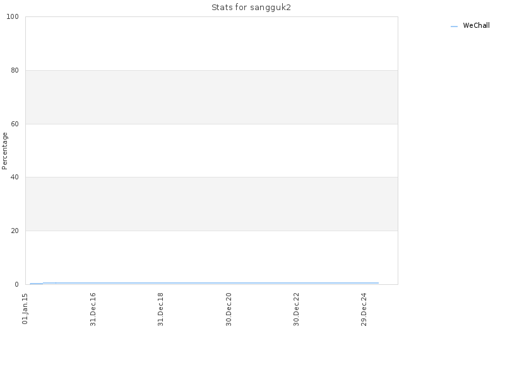
Task: Click the right end of the blue data line
Action: (x=378, y=283)
